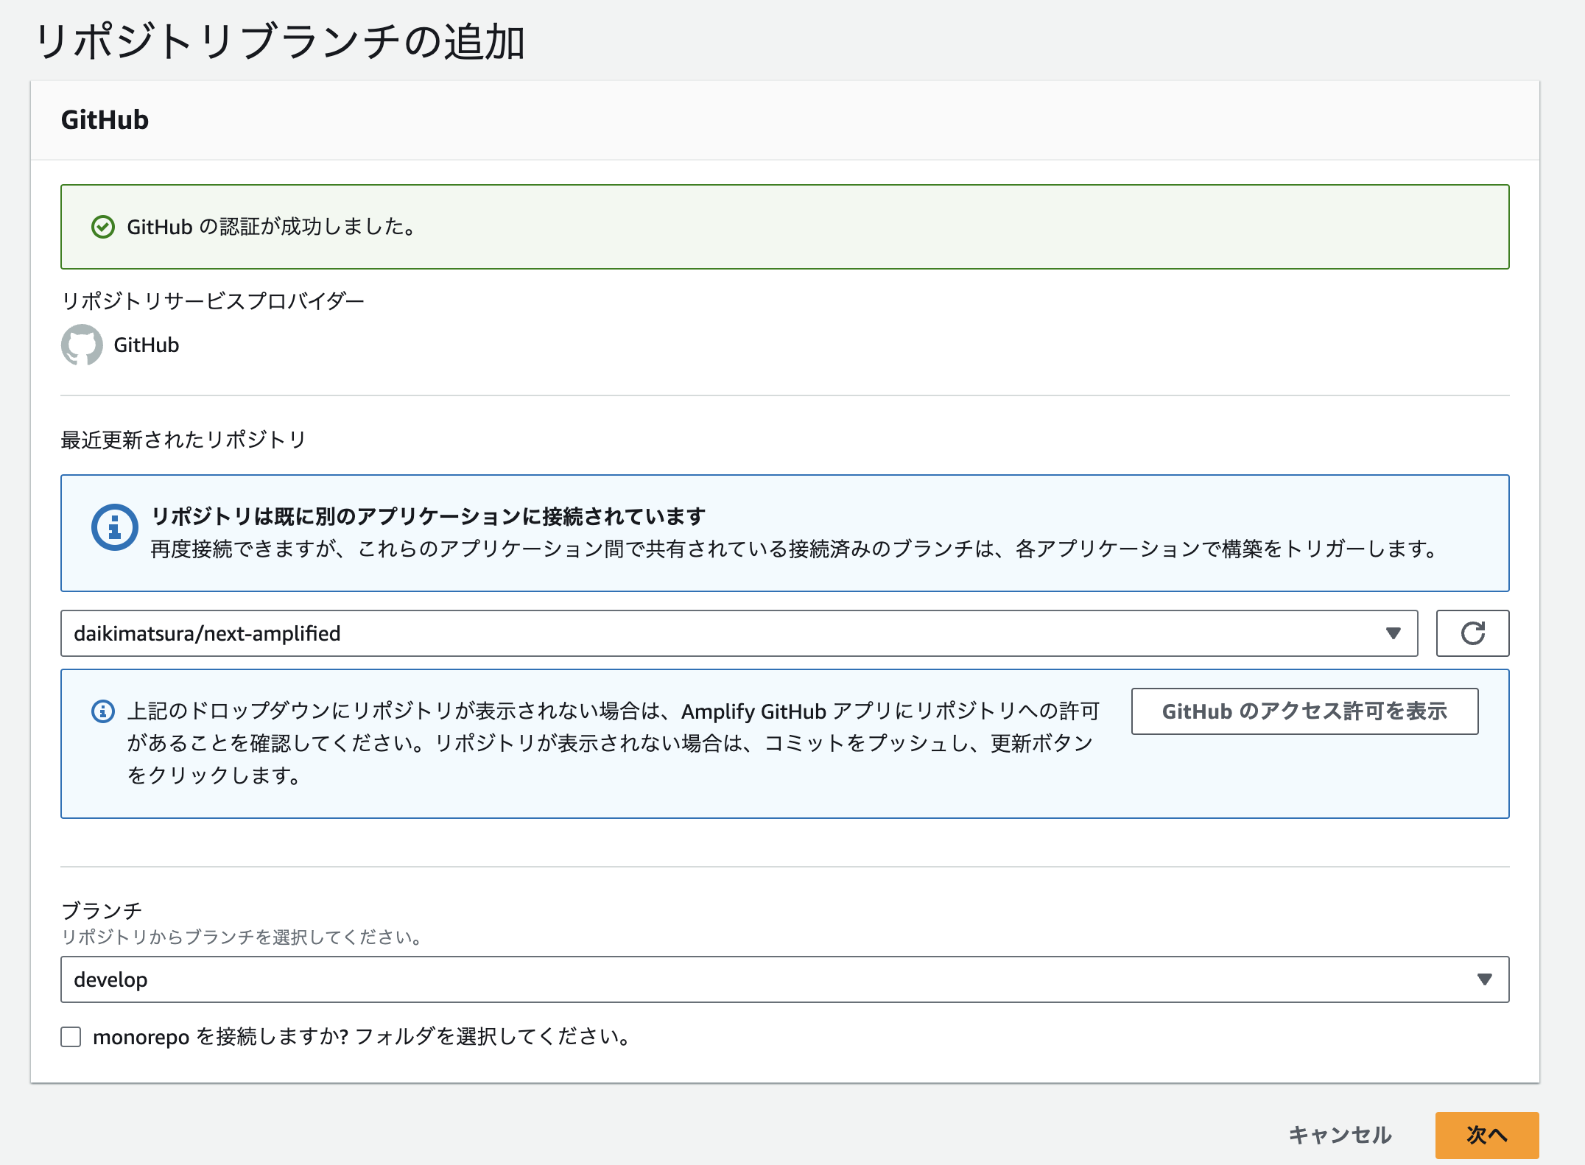The height and width of the screenshot is (1165, 1585).
Task: Open the daikimatsura/next-amplified repository dropdown
Action: click(739, 633)
